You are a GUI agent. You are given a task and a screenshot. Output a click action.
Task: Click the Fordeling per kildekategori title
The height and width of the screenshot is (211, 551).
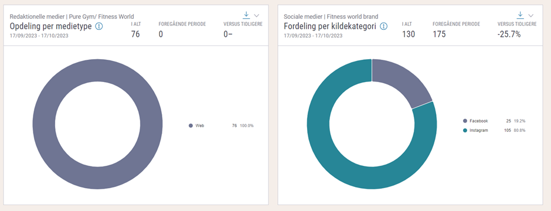pyautogui.click(x=331, y=26)
